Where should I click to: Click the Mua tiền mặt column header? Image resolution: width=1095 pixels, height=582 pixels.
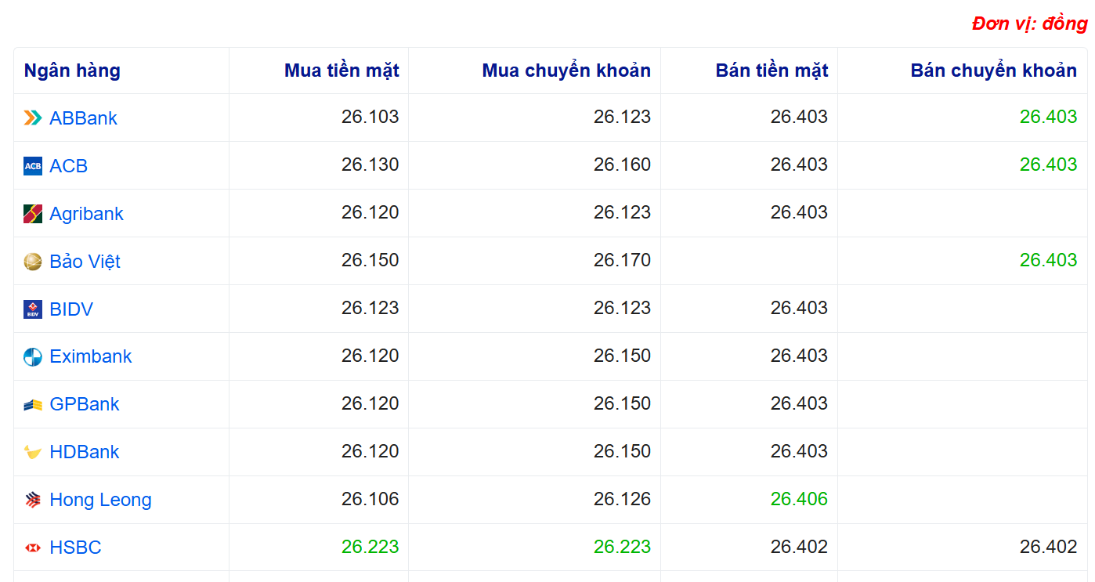[x=342, y=70]
